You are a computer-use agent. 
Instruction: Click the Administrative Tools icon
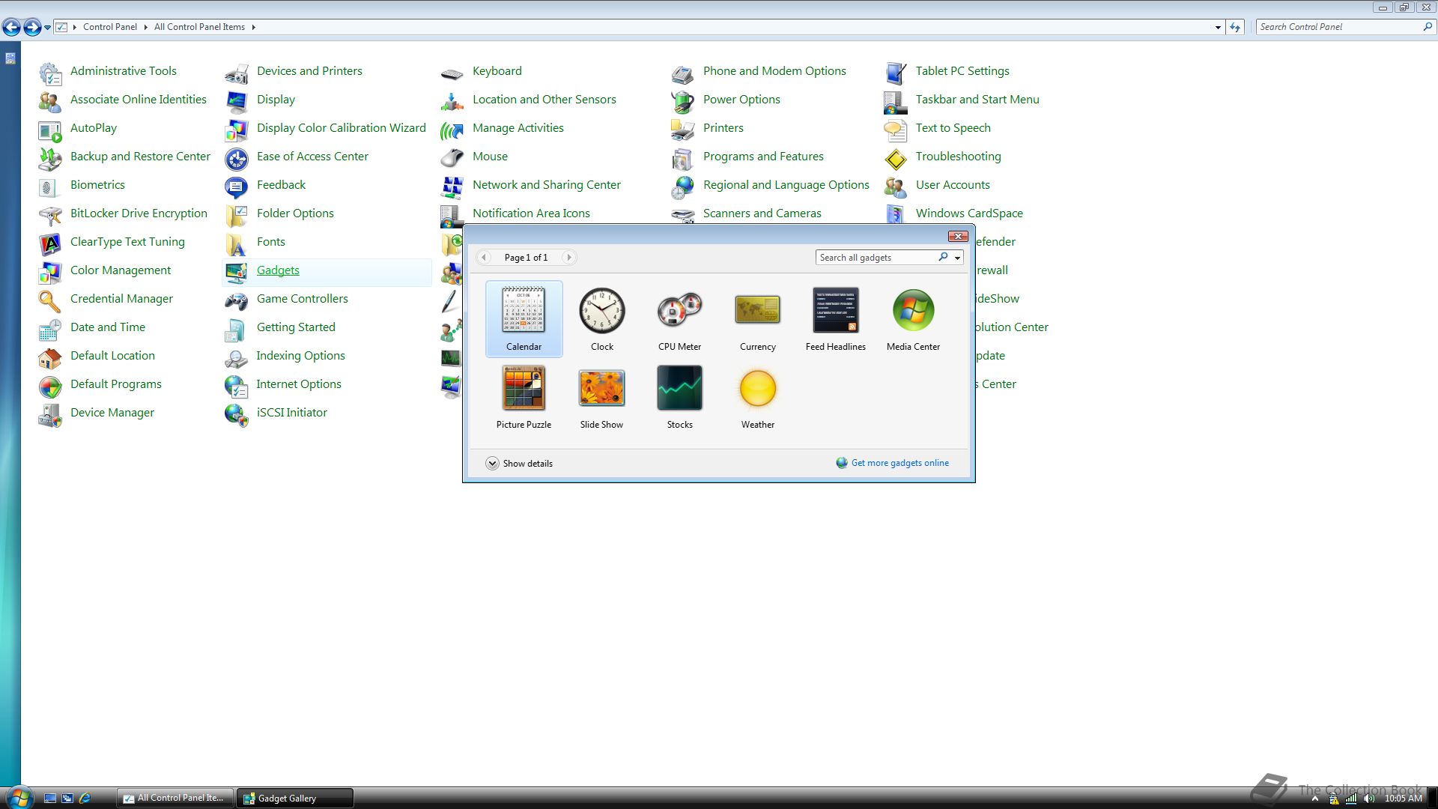tap(50, 73)
